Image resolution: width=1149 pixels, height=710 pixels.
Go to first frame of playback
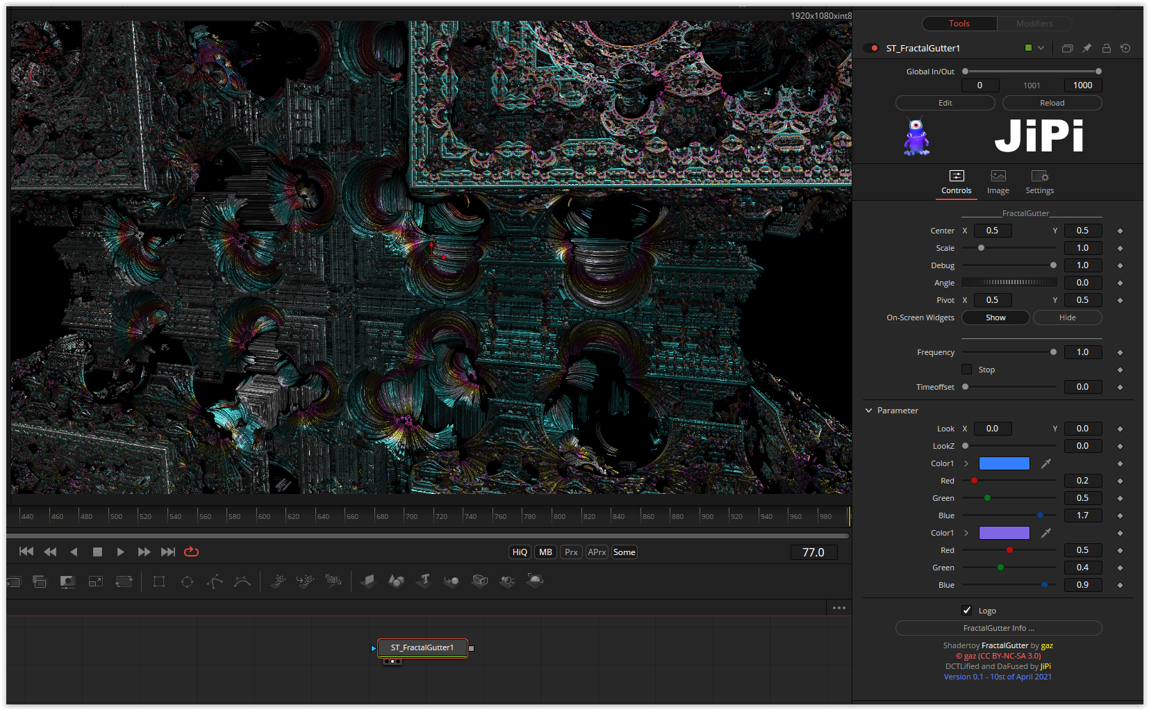(26, 552)
